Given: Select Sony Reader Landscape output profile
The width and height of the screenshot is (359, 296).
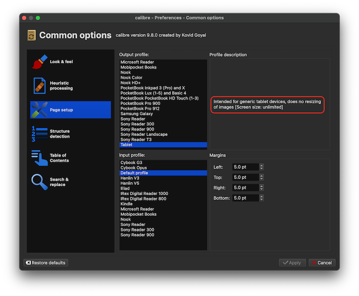Looking at the screenshot, I should pos(163,134).
